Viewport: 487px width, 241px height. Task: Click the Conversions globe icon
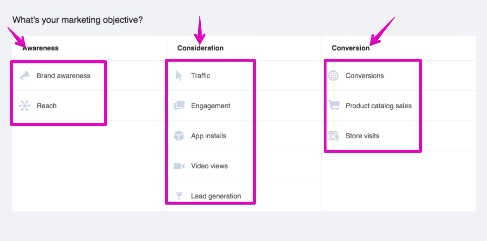333,76
